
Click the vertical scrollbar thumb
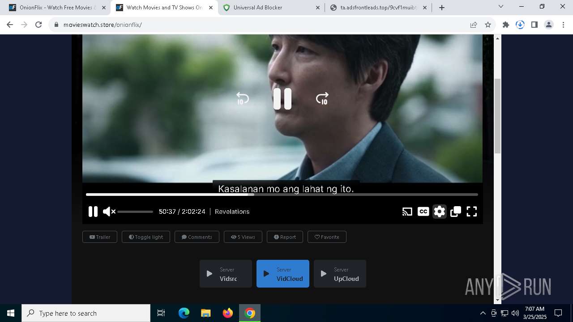point(497,116)
